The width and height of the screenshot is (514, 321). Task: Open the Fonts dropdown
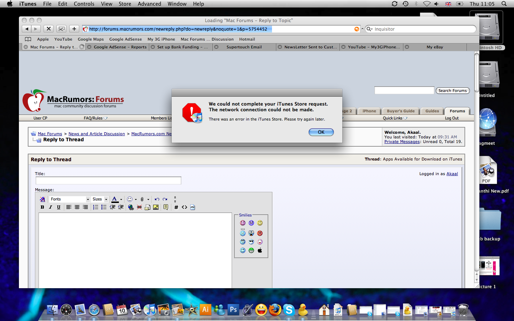(70, 199)
